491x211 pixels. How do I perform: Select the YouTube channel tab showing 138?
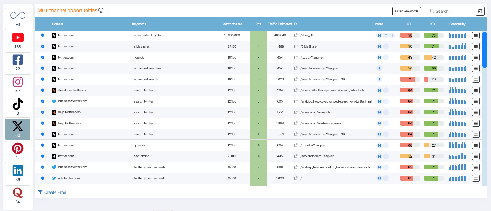(x=18, y=40)
